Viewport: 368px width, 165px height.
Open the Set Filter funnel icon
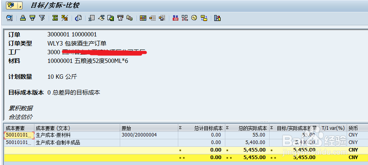click(x=42, y=18)
